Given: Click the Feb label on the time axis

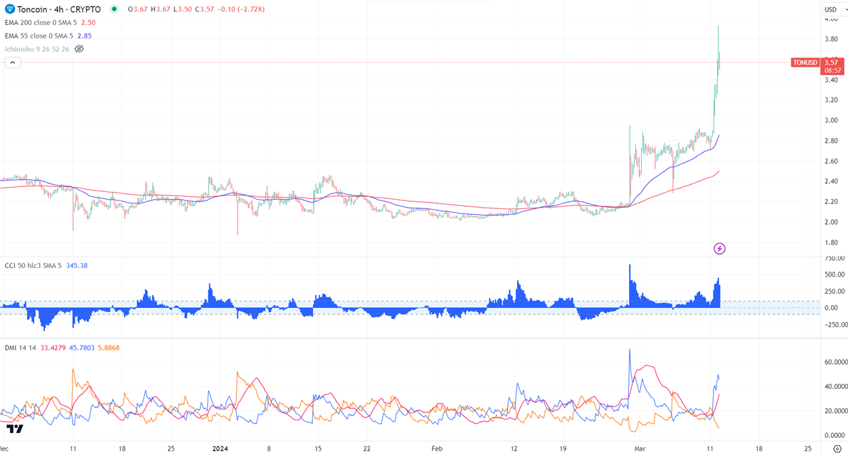Looking at the screenshot, I should tap(437, 449).
